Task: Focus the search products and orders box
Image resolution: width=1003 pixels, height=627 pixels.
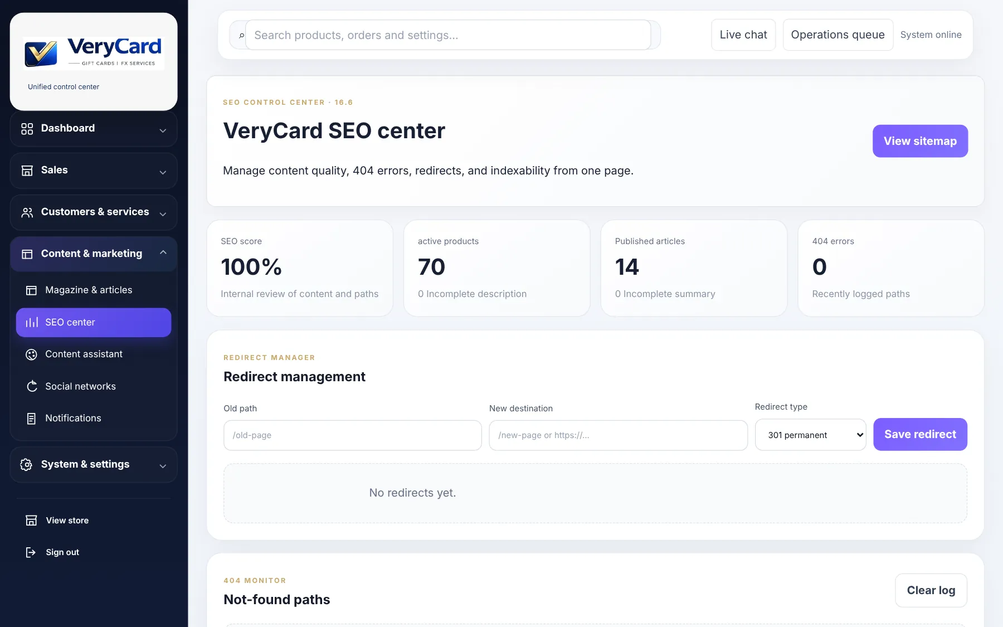Action: (448, 35)
